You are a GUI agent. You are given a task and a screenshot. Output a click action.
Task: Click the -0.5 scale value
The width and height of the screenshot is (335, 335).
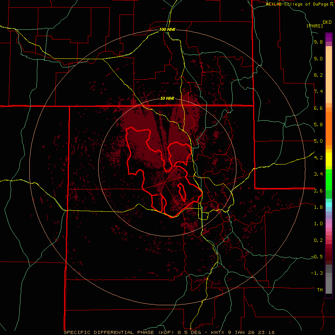point(317,257)
